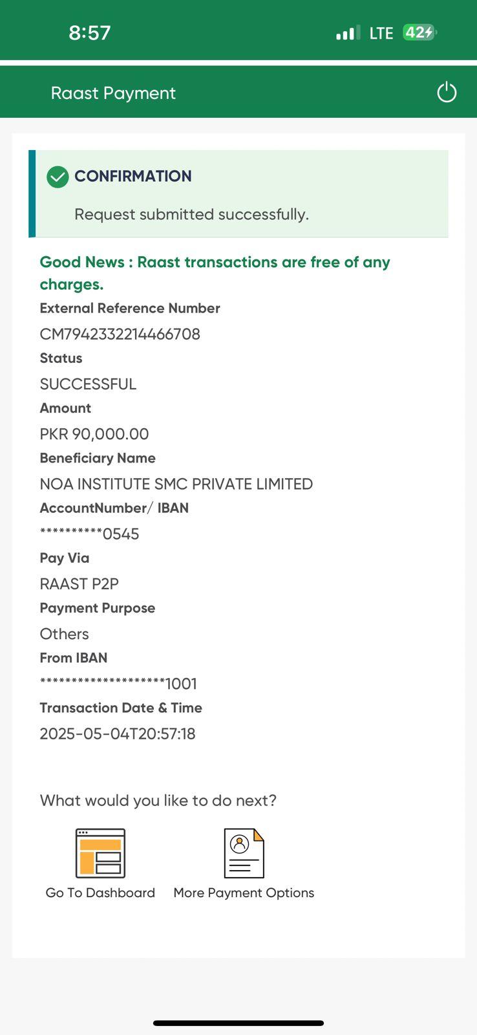Viewport: 477px width, 1035px height.
Task: Select the transaction date and time value
Action: pos(118,734)
